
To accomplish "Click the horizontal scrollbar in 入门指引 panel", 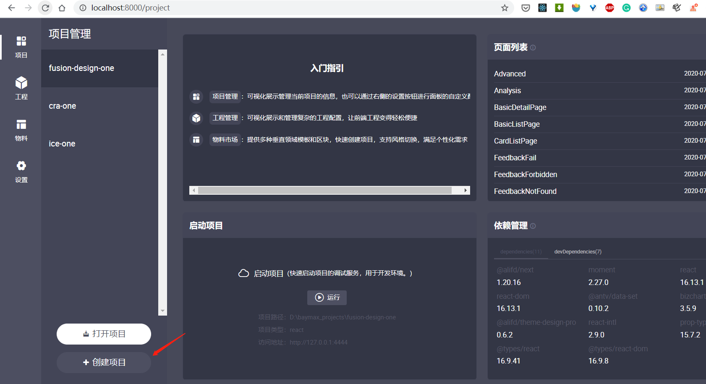I will click(324, 191).
